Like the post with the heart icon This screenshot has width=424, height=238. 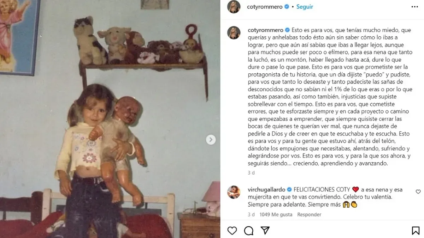pos(232,231)
